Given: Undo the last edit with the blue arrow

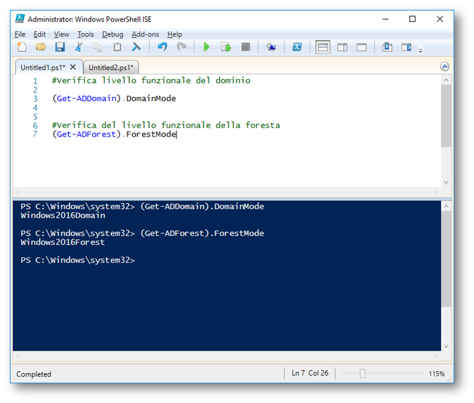Looking at the screenshot, I should 162,47.
